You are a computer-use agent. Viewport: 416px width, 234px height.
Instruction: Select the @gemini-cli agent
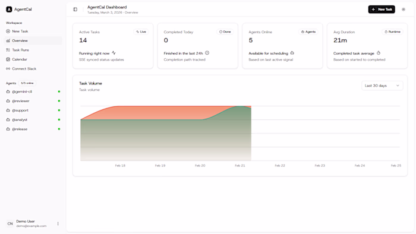[33, 91]
